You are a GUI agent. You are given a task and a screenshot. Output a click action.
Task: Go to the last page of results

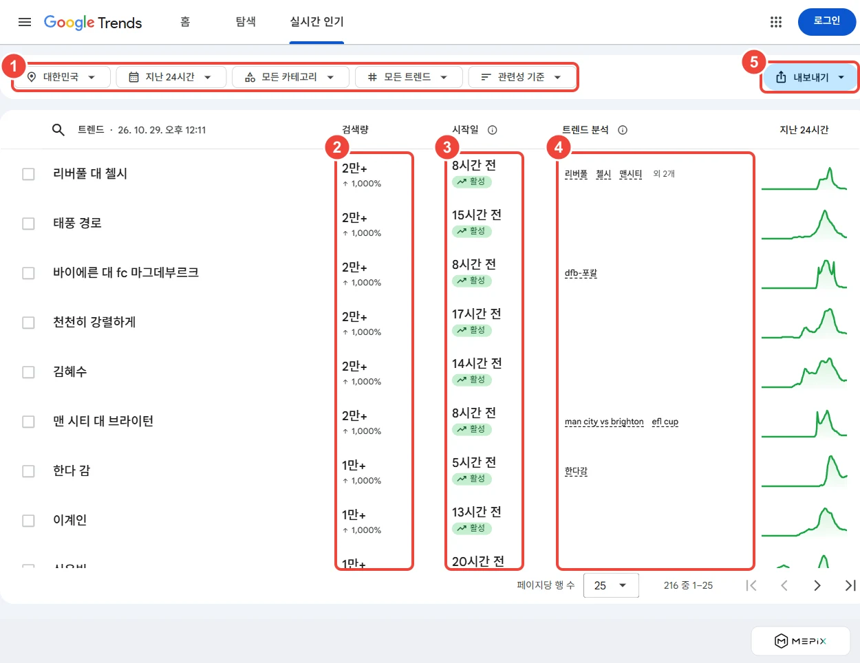(x=850, y=585)
